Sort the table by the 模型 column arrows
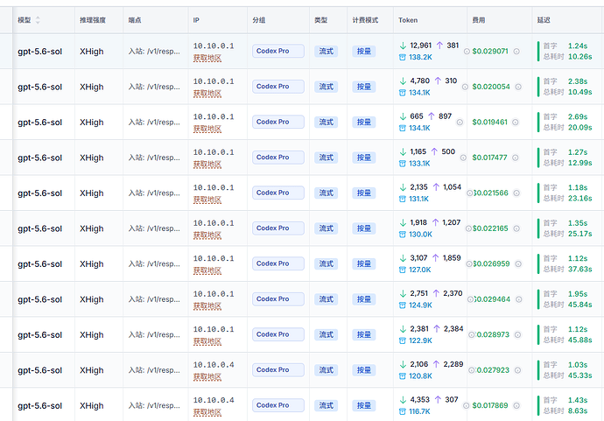The image size is (604, 421). click(x=38, y=20)
